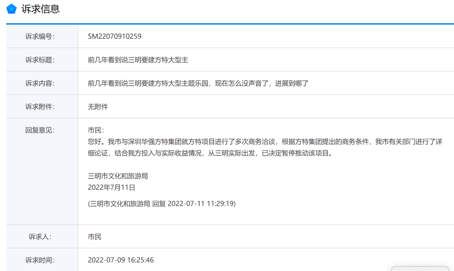Click the request number SM22070910259

tap(114, 36)
